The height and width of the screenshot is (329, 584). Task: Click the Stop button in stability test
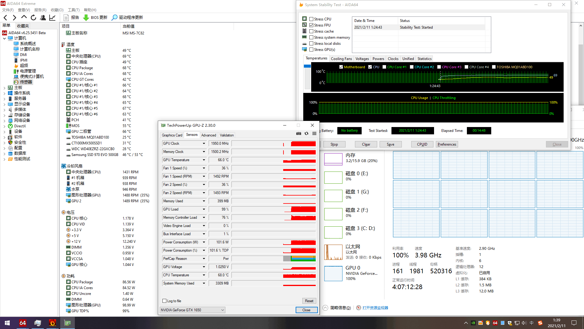(334, 144)
